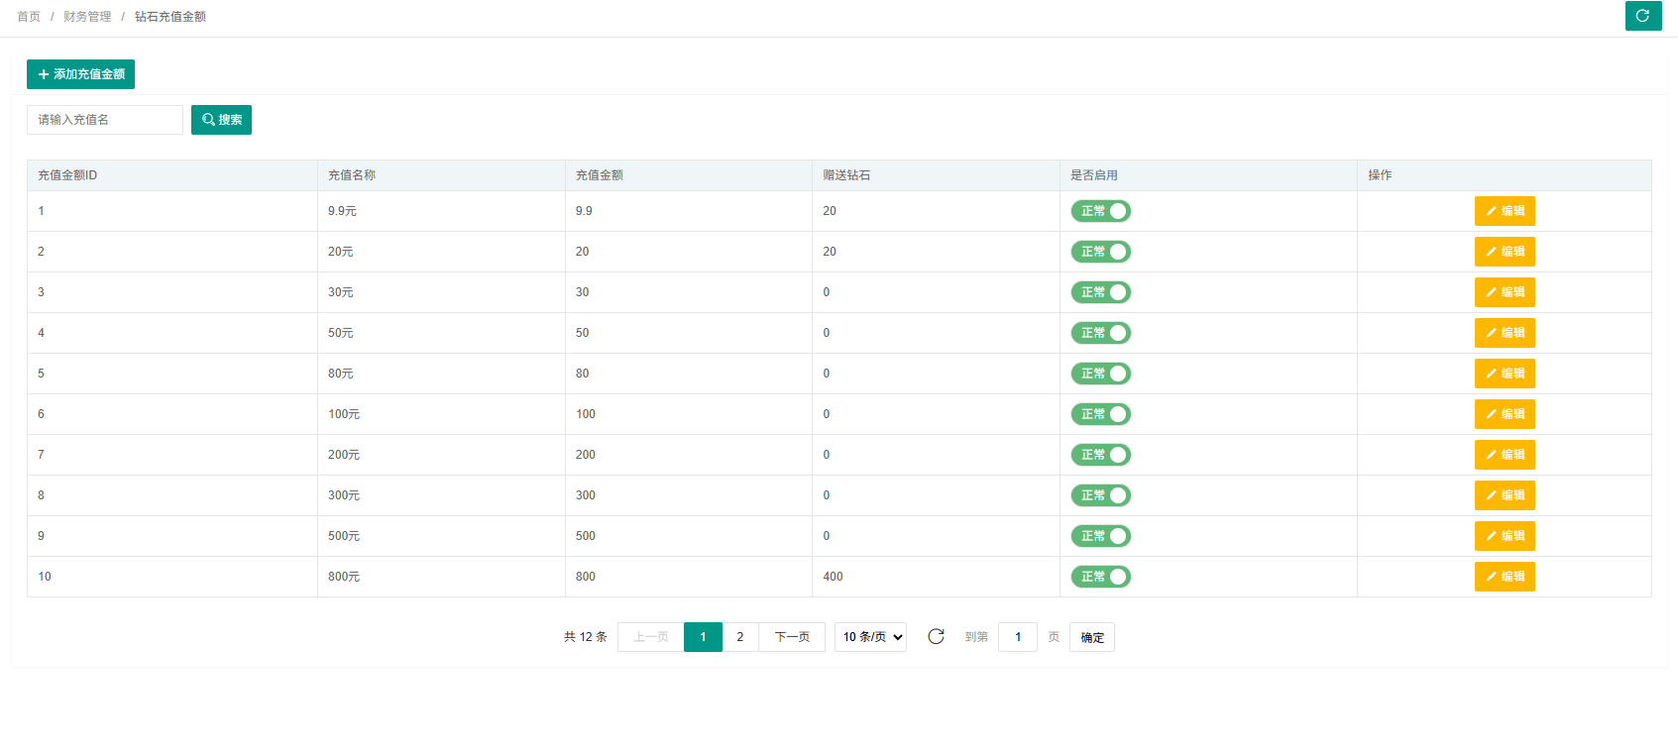Open 首页 from the breadcrumb
Viewport: 1678px width, 755px height.
[x=29, y=17]
